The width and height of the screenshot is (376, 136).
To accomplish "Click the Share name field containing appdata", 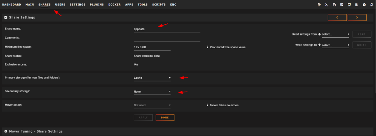I will 167,29.
